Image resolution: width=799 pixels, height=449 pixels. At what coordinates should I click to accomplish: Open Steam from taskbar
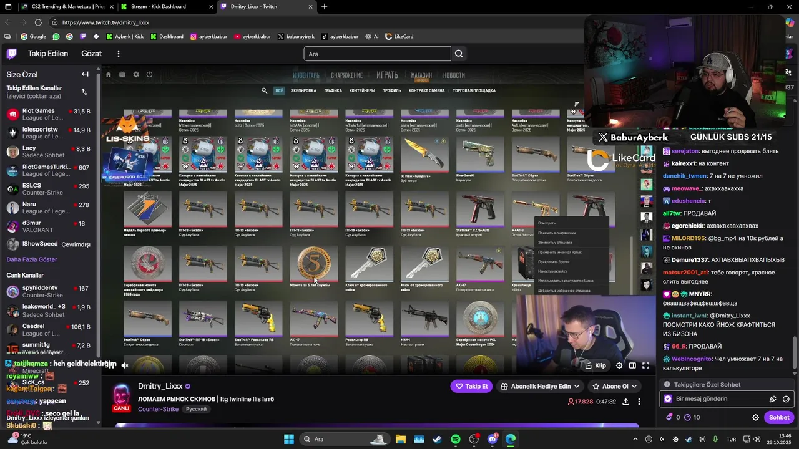tap(437, 439)
